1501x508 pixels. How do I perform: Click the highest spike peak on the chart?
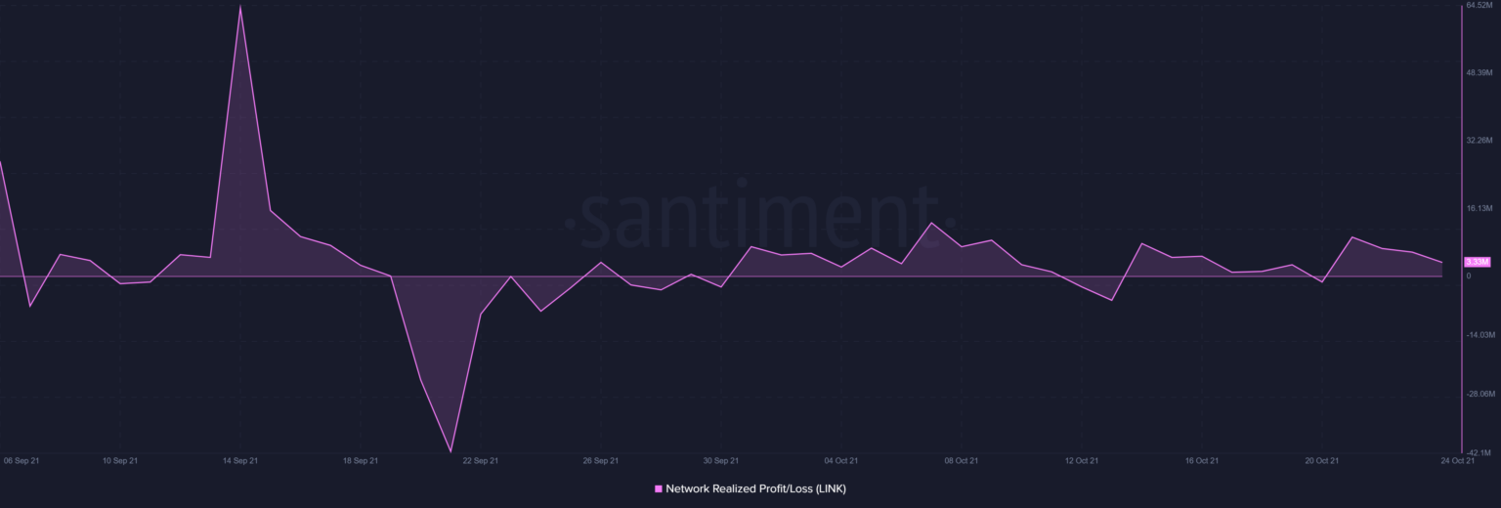240,6
